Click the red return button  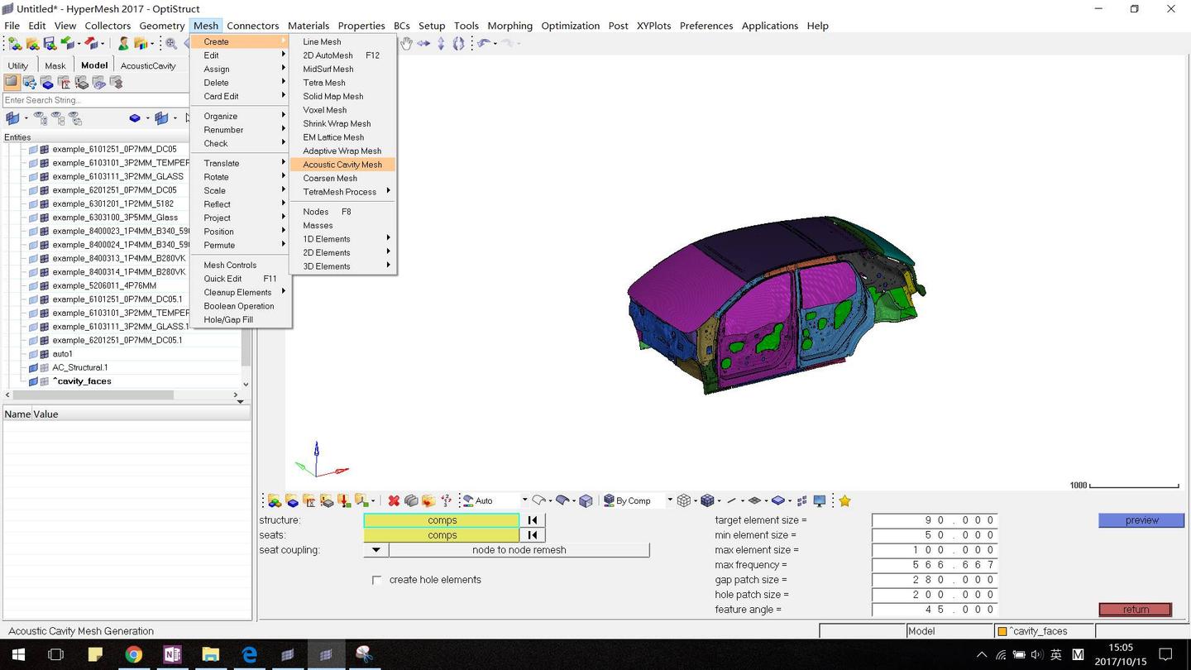tap(1135, 610)
